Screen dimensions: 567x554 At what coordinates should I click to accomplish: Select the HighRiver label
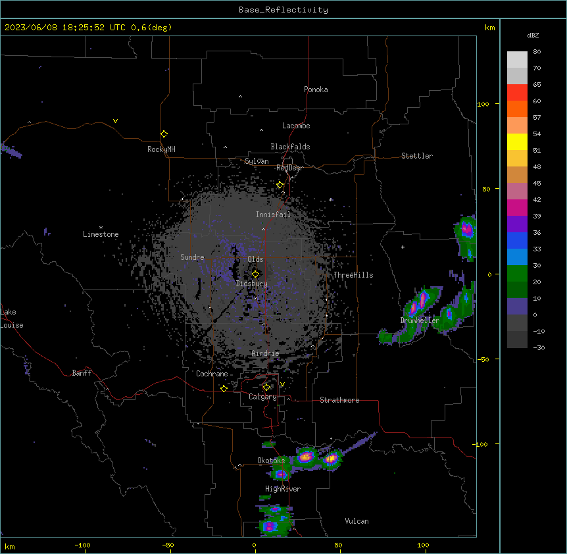[283, 489]
